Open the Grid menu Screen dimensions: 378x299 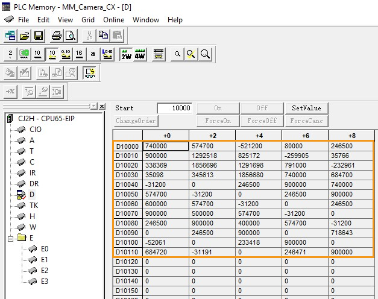pyautogui.click(x=88, y=19)
